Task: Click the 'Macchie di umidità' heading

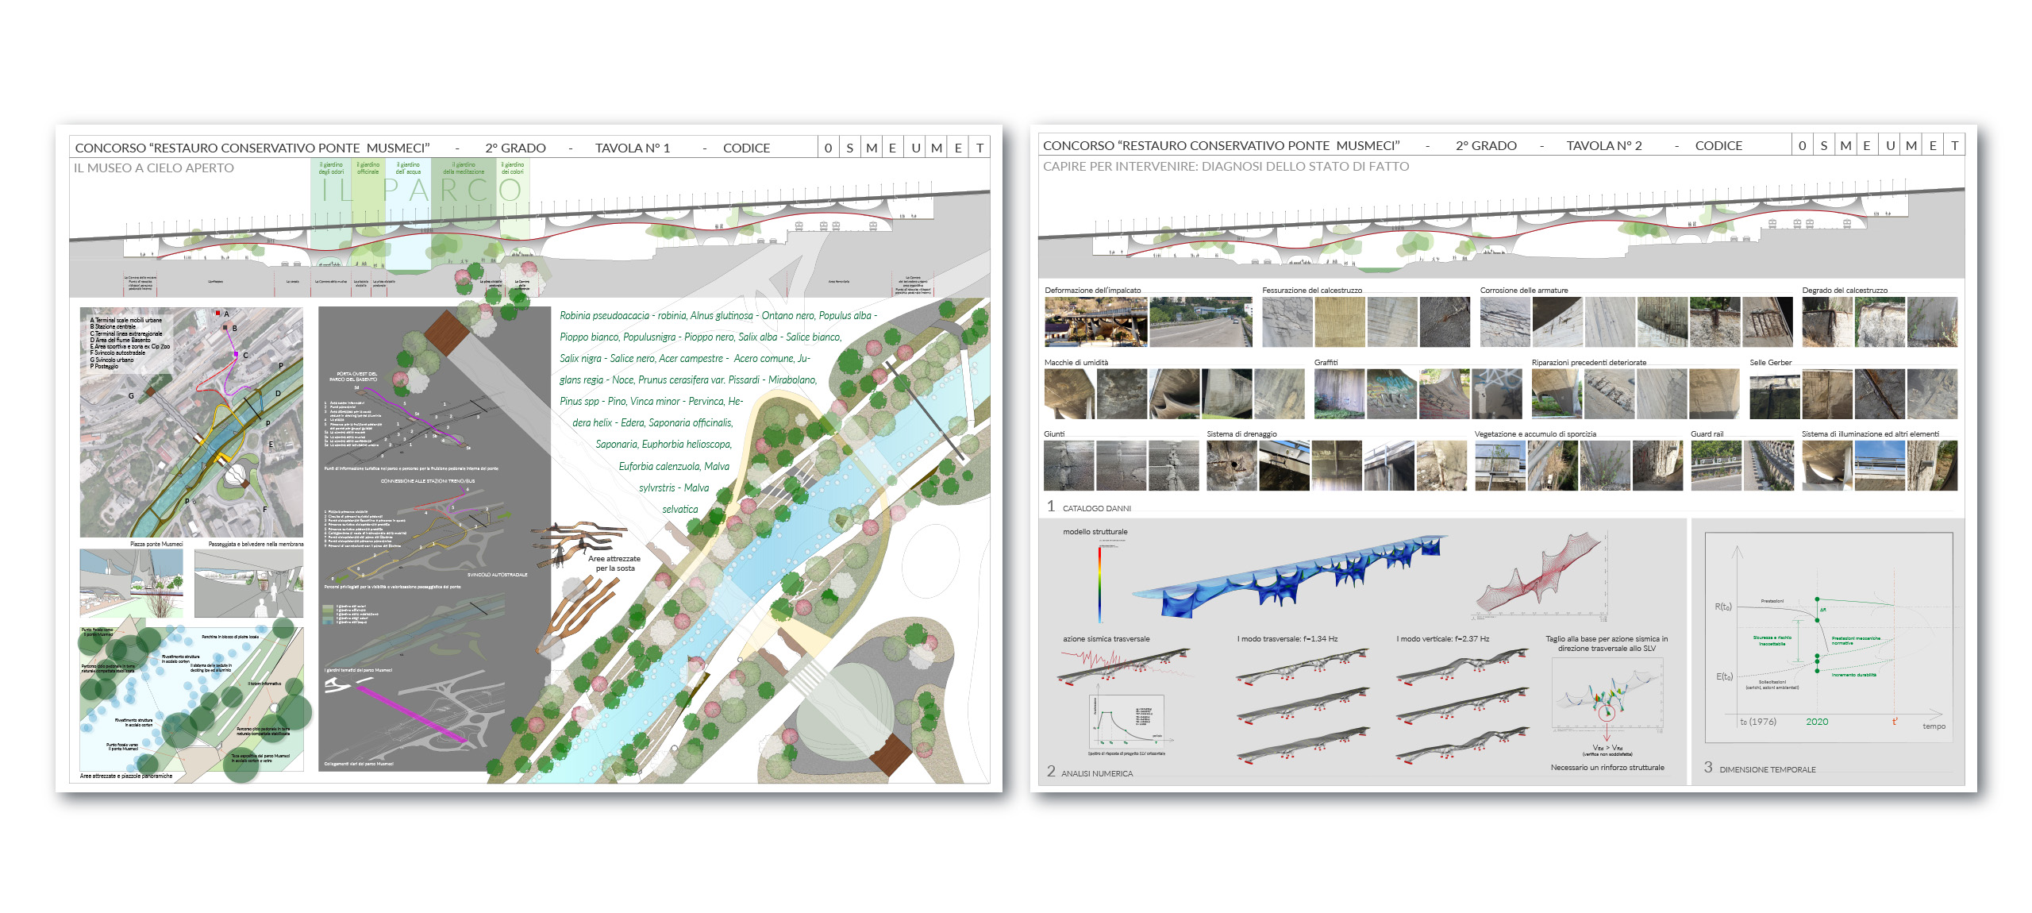Action: click(1076, 362)
